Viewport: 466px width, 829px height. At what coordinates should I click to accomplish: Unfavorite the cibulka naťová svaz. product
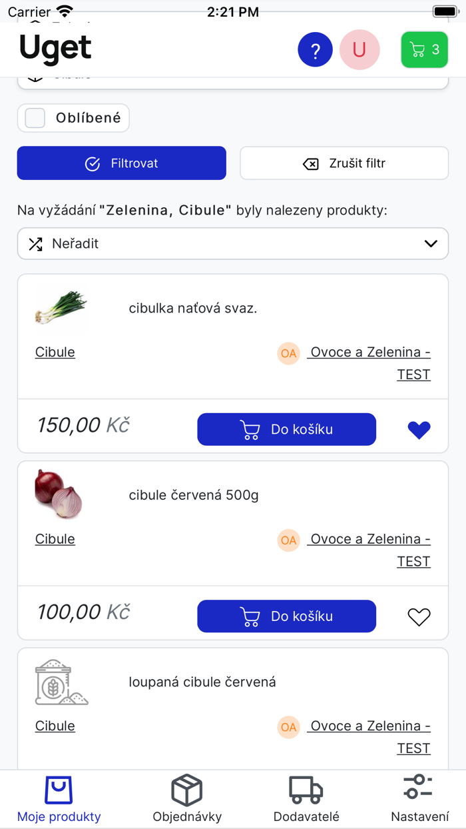click(x=419, y=429)
